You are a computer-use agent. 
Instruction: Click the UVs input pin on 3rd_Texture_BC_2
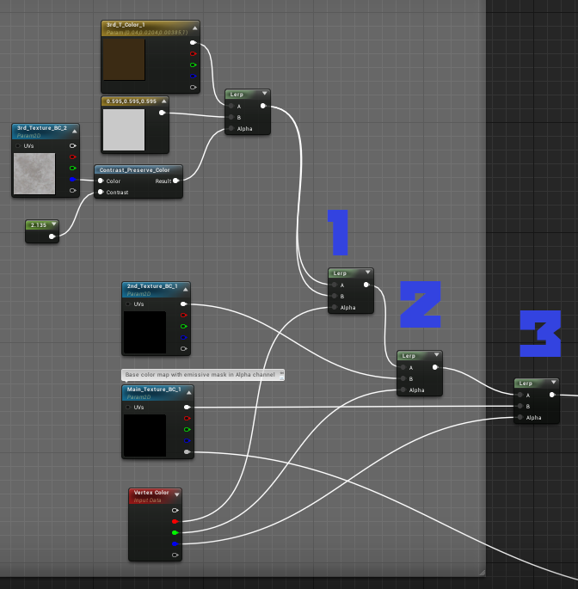[17, 145]
